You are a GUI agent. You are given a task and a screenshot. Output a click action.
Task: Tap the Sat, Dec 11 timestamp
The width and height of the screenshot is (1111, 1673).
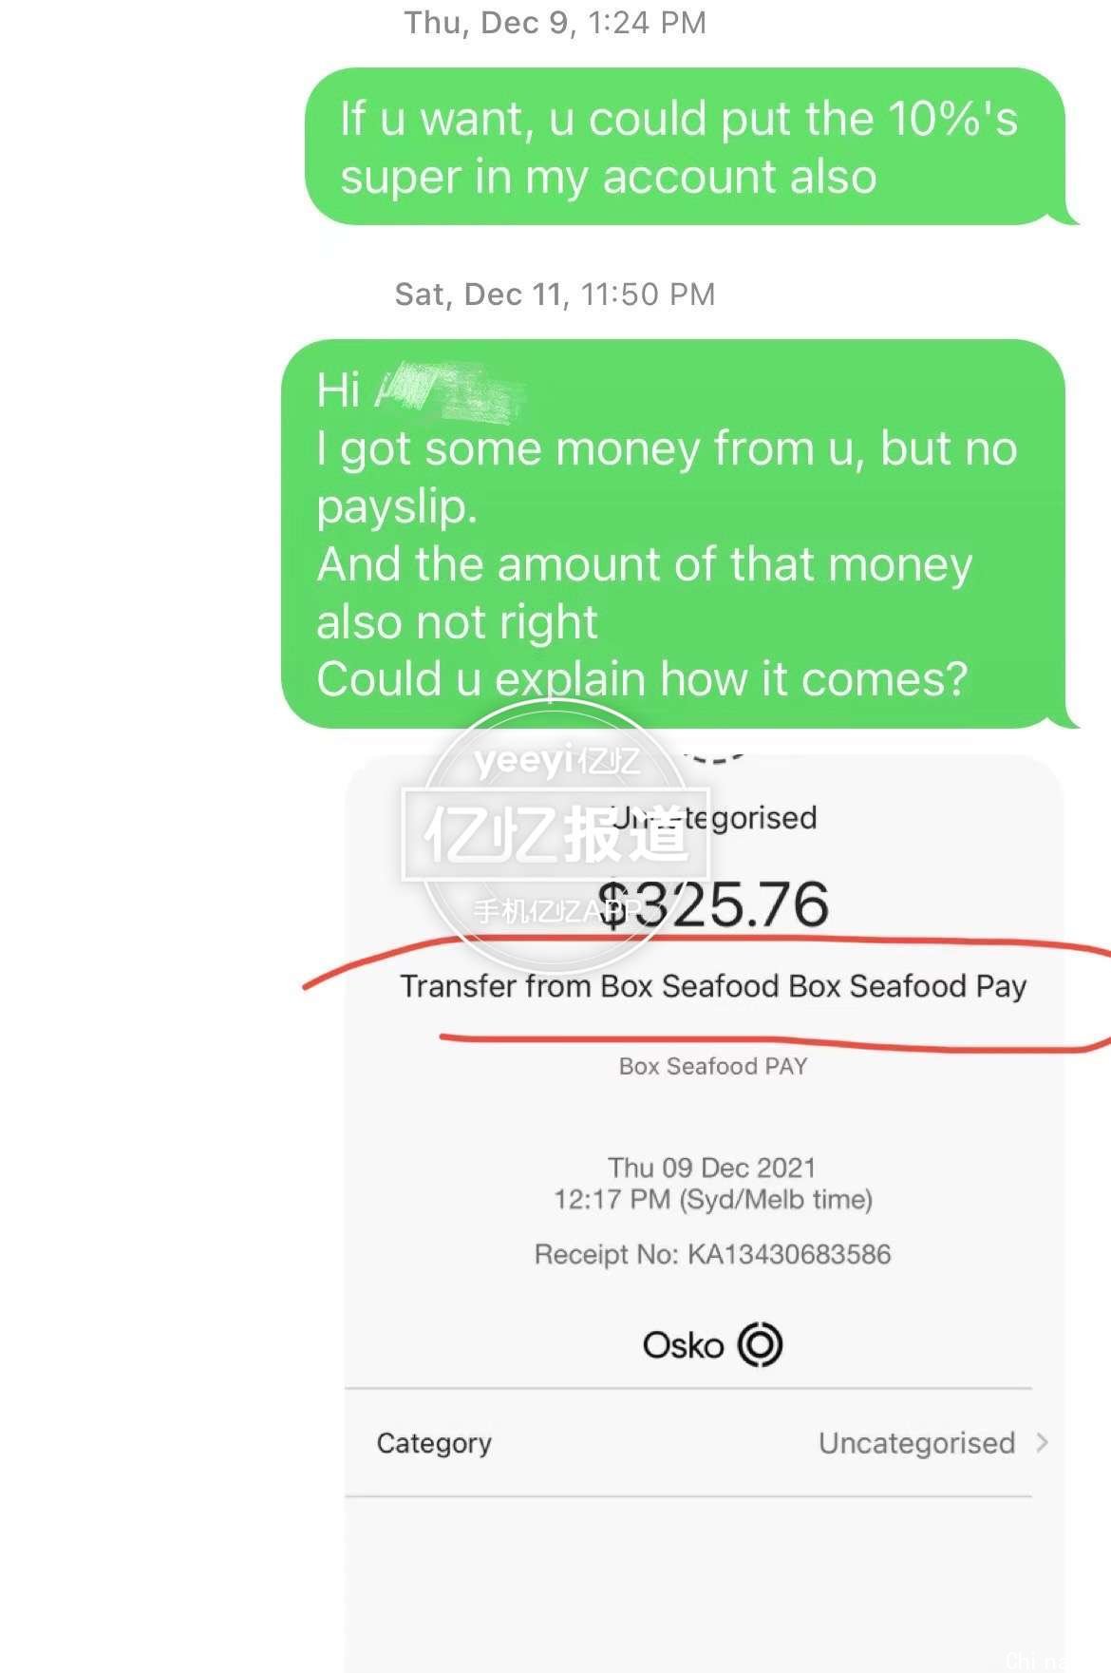[555, 295]
